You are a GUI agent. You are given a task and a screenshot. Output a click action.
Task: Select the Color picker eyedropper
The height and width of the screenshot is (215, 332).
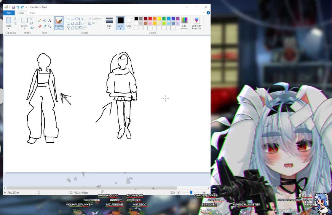tap(45, 26)
